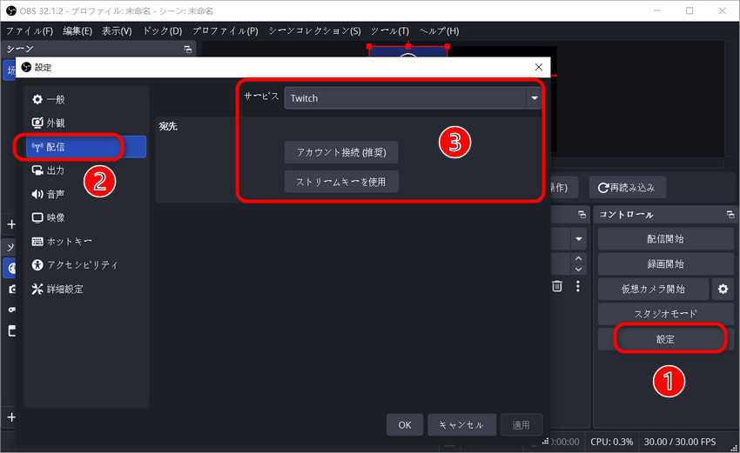Open virtual camera settings gear icon
740x453 pixels.
pos(723,289)
